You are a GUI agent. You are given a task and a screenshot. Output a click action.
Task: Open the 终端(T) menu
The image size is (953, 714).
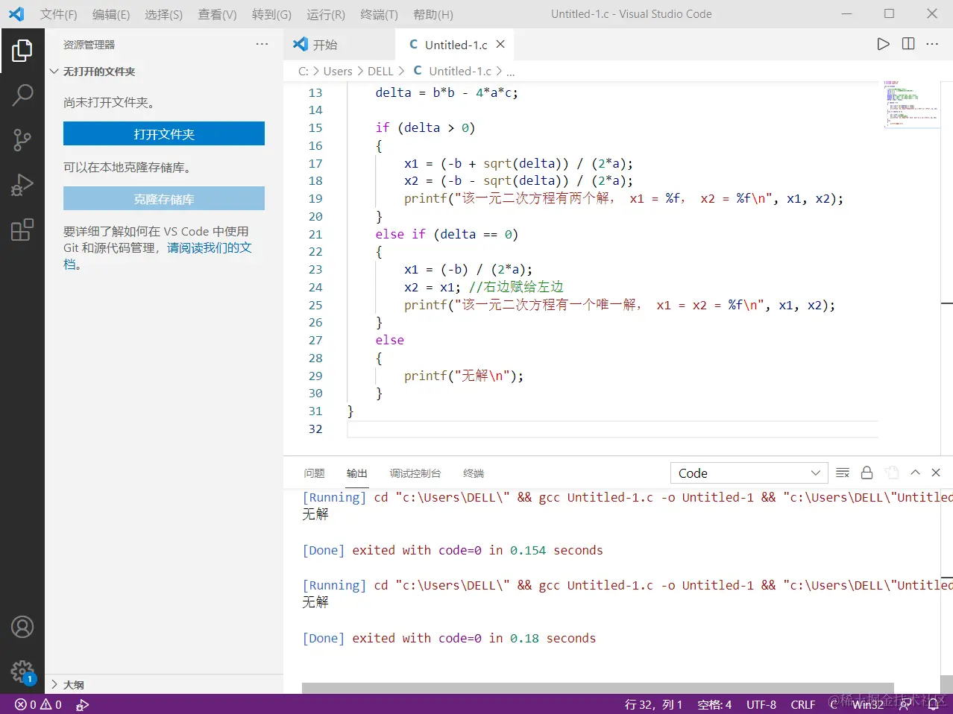point(379,14)
